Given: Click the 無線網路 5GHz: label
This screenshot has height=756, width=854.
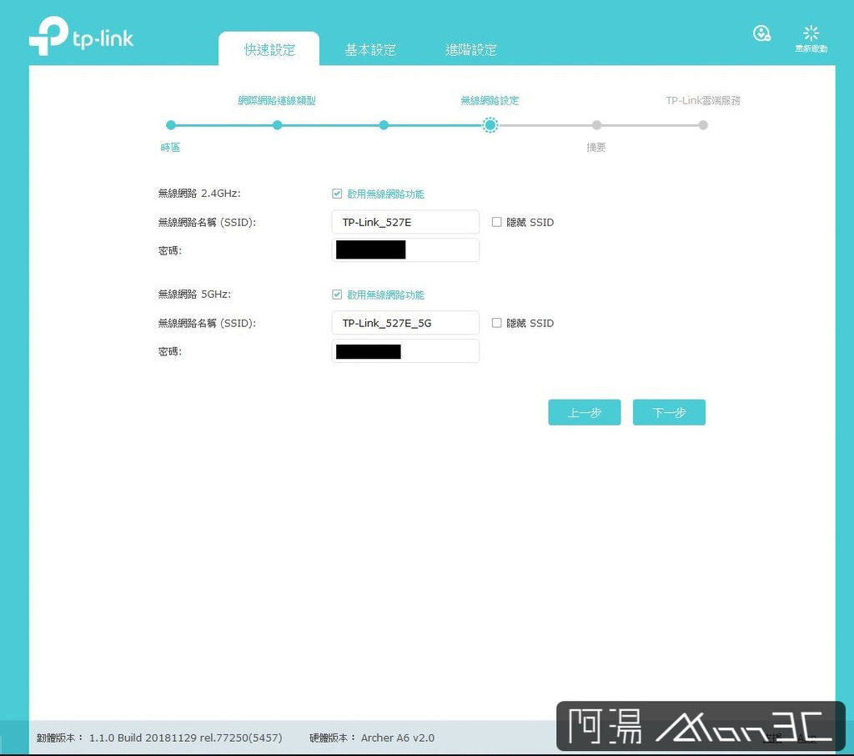Looking at the screenshot, I should click(194, 294).
